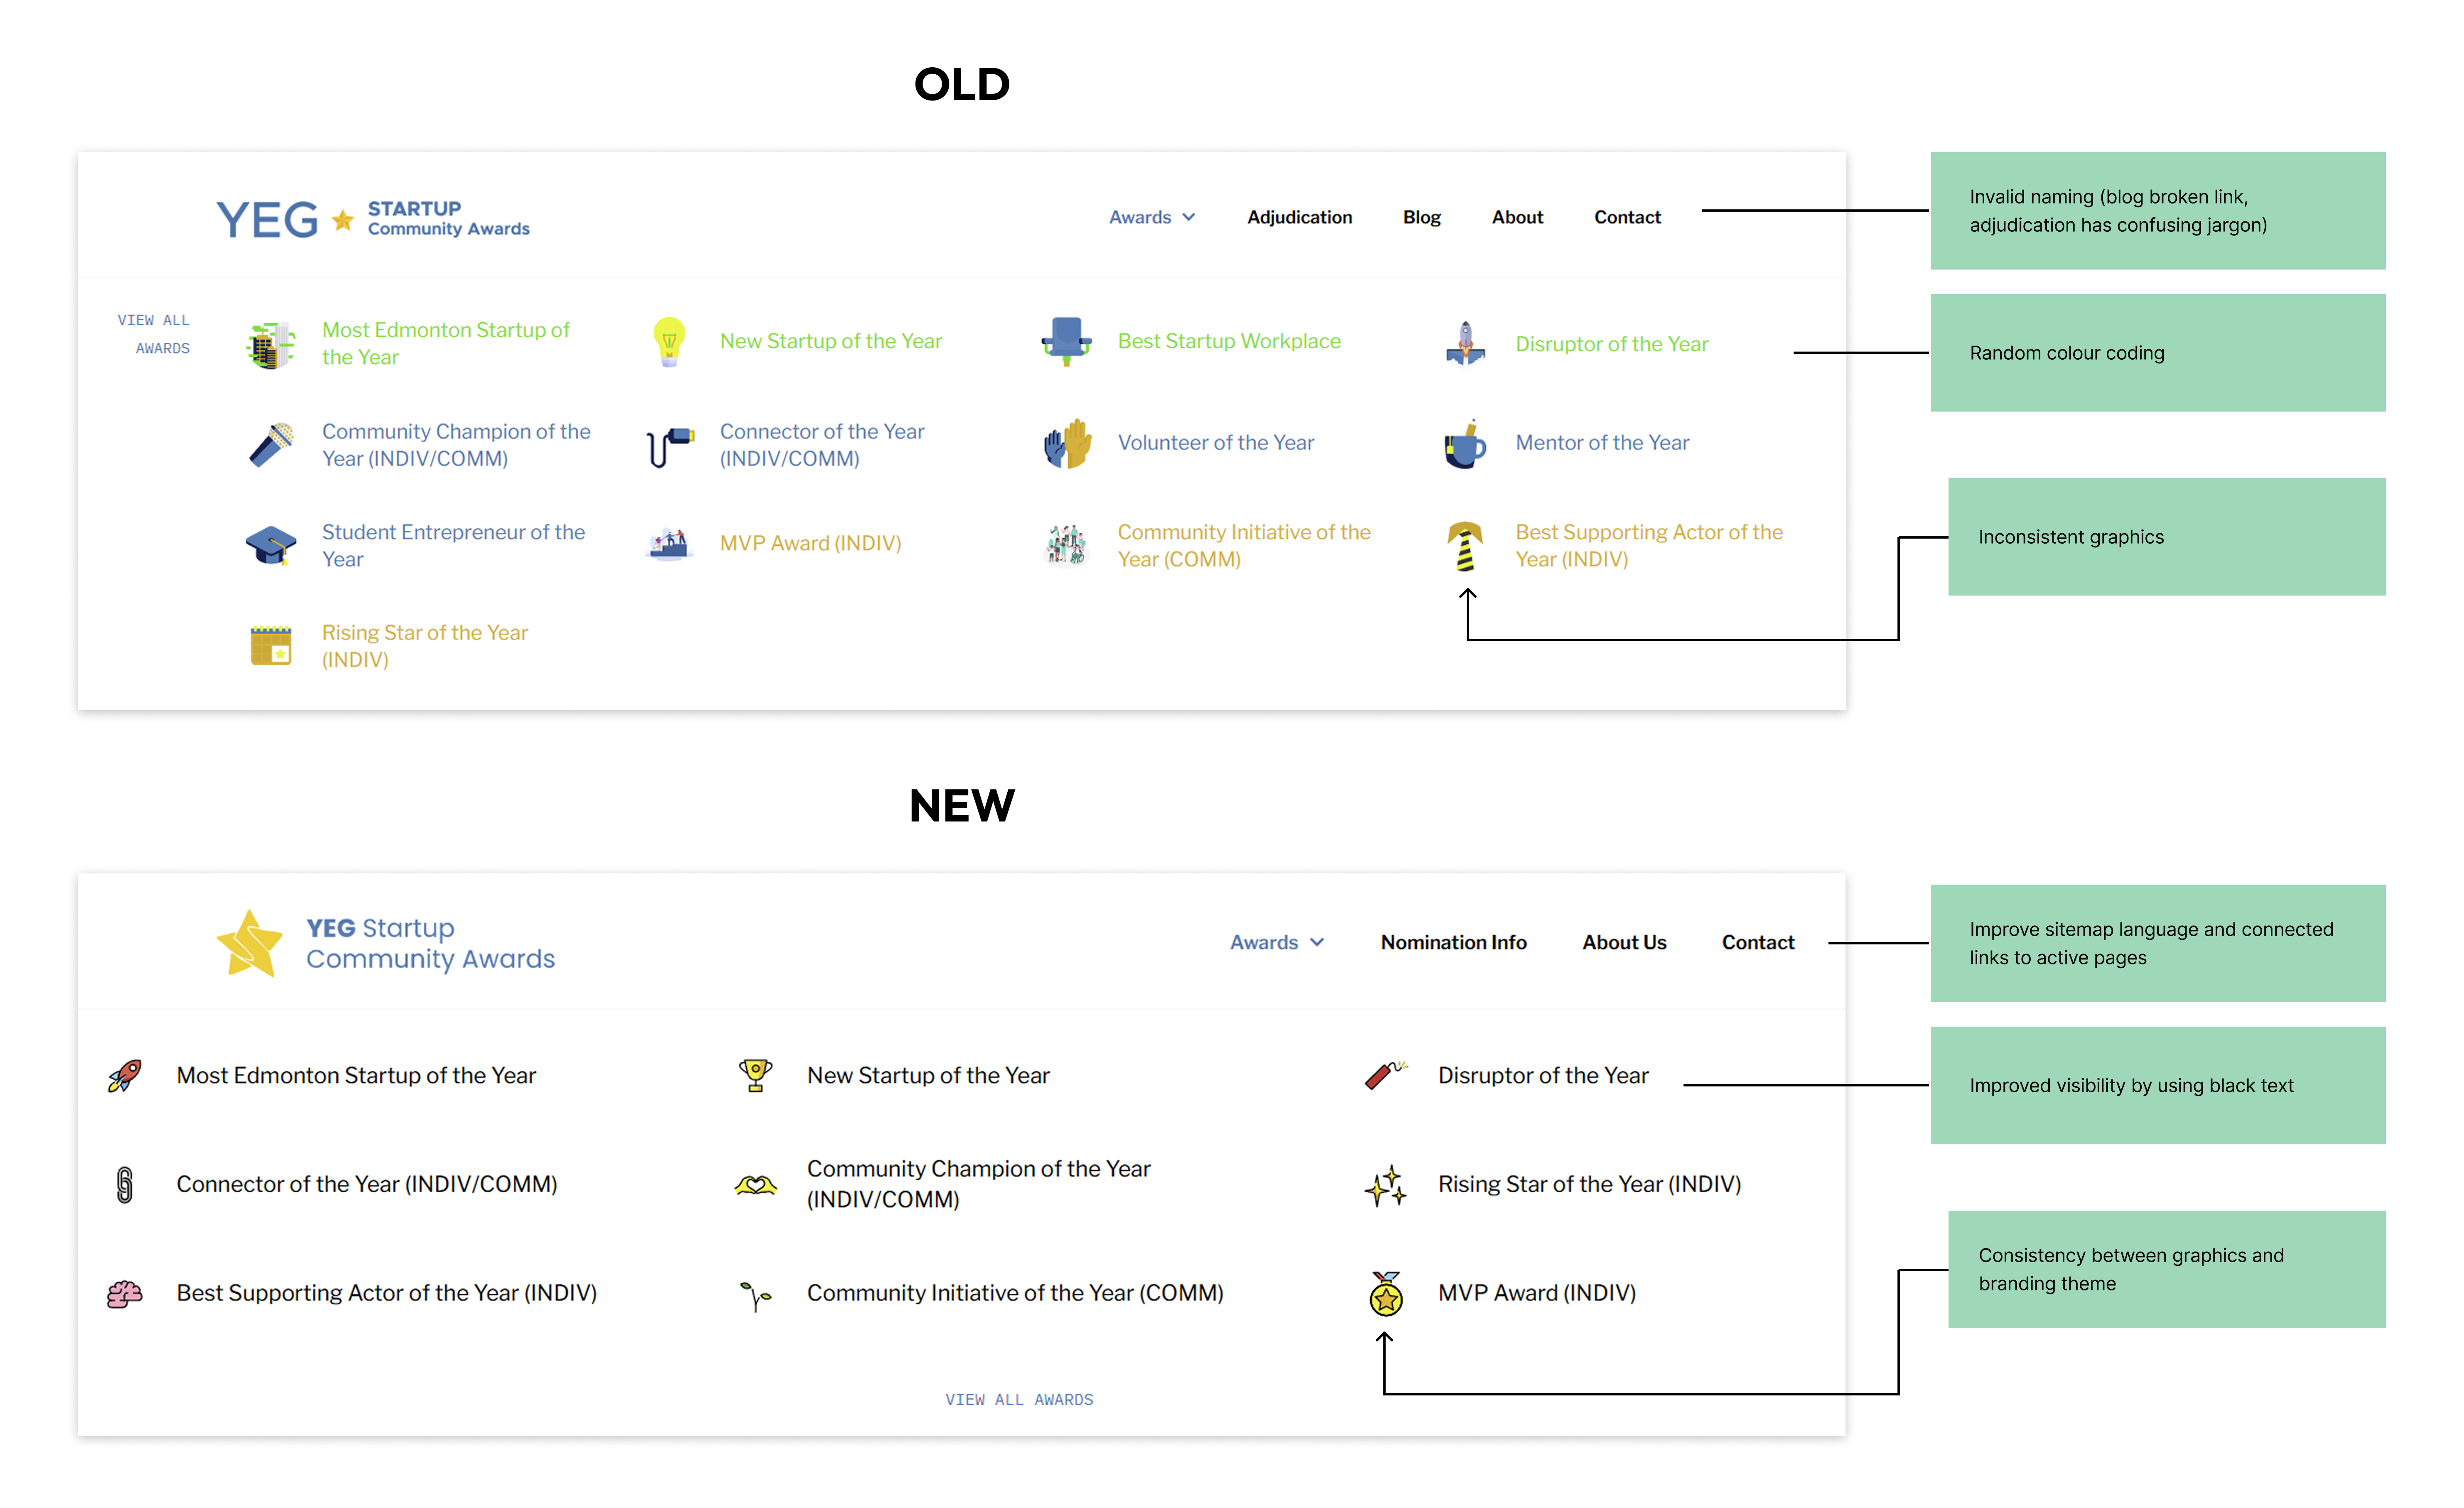Click the podium icon beside old MVP Award

click(669, 545)
